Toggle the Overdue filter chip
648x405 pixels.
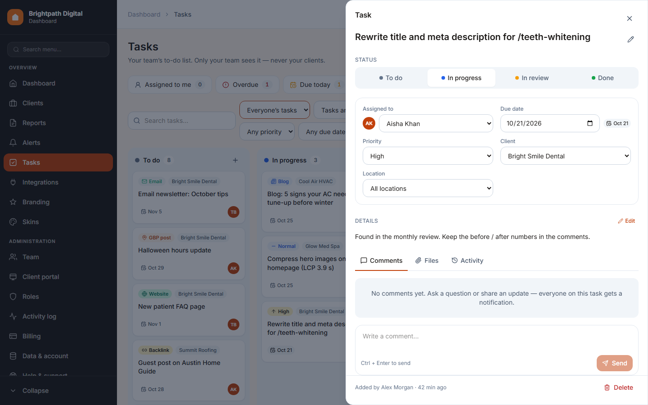coord(247,85)
